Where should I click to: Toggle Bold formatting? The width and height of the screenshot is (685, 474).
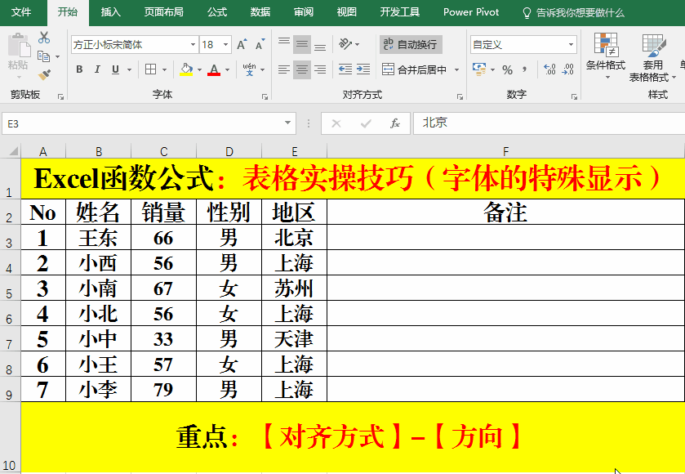(x=79, y=69)
